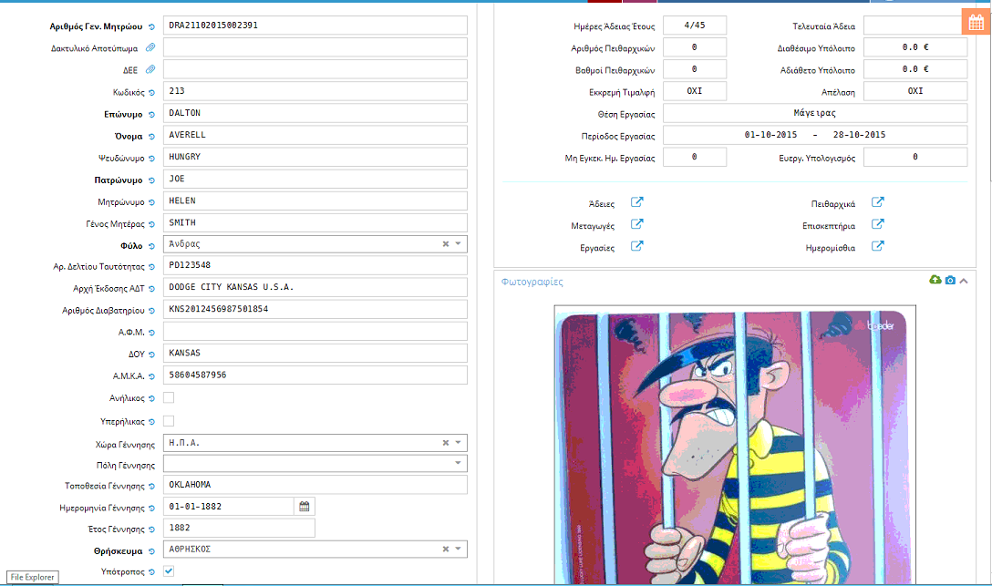Click the Έτος Γέννησης field 1882
Image resolution: width=992 pixels, height=586 pixels.
239,528
